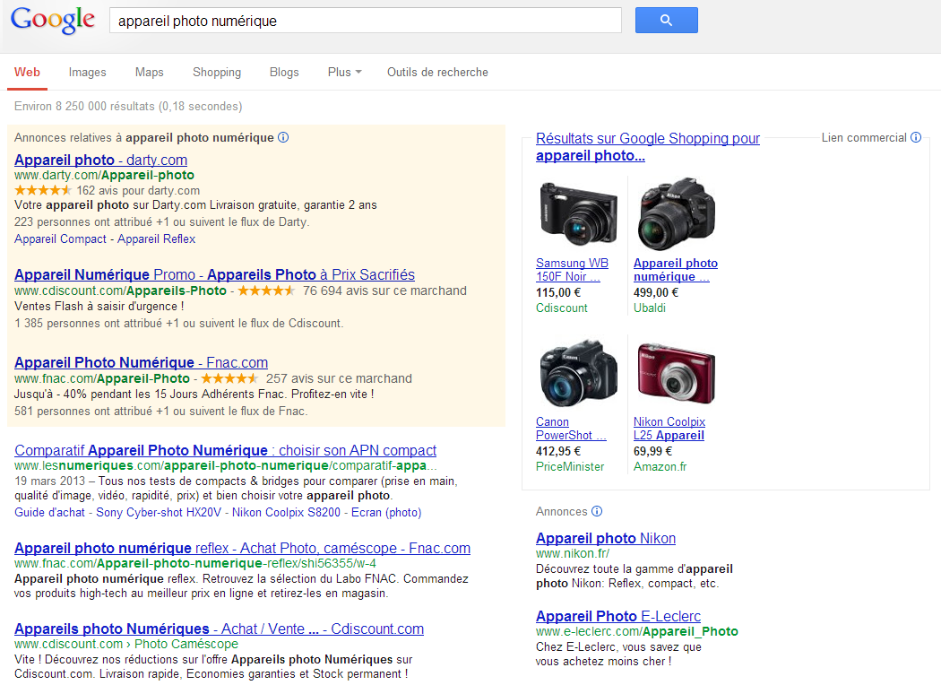The width and height of the screenshot is (941, 685).
Task: Click the cdiscount.com star rating
Action: coord(266,290)
